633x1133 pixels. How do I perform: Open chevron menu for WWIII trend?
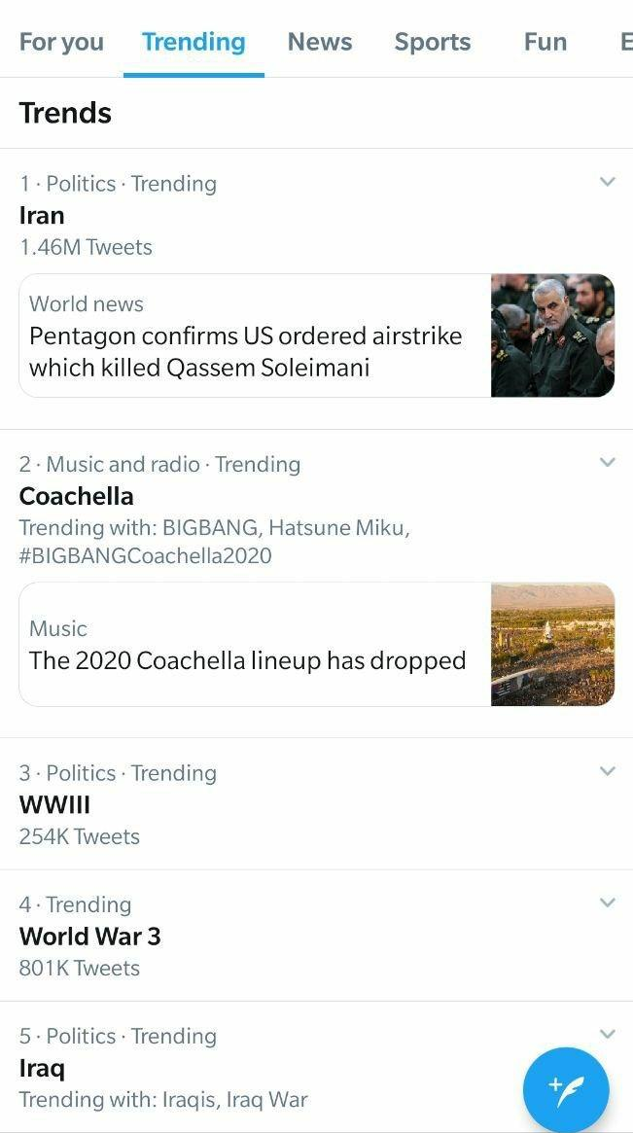(608, 771)
